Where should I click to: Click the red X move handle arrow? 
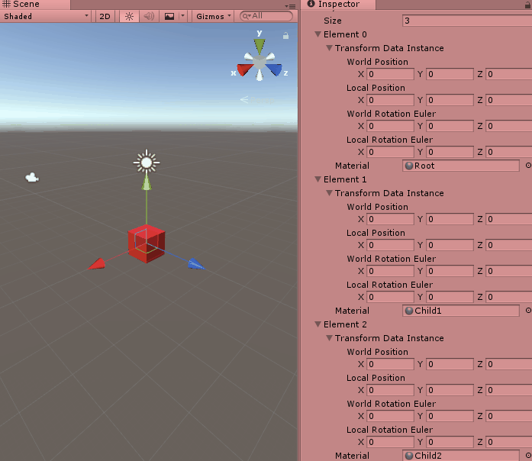(x=97, y=264)
